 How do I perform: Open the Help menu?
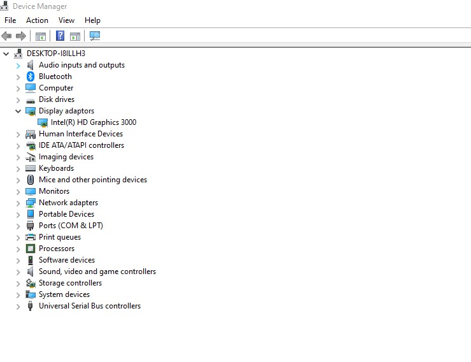(x=92, y=20)
